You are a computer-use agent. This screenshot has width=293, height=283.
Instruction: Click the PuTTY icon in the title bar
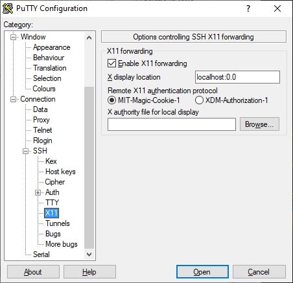point(8,8)
